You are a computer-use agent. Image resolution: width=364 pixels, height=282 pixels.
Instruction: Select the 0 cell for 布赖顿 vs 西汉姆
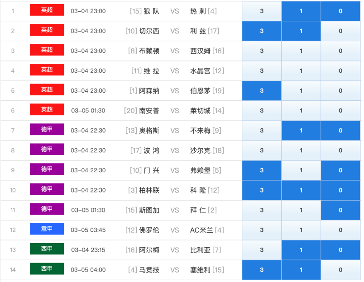pyautogui.click(x=340, y=51)
